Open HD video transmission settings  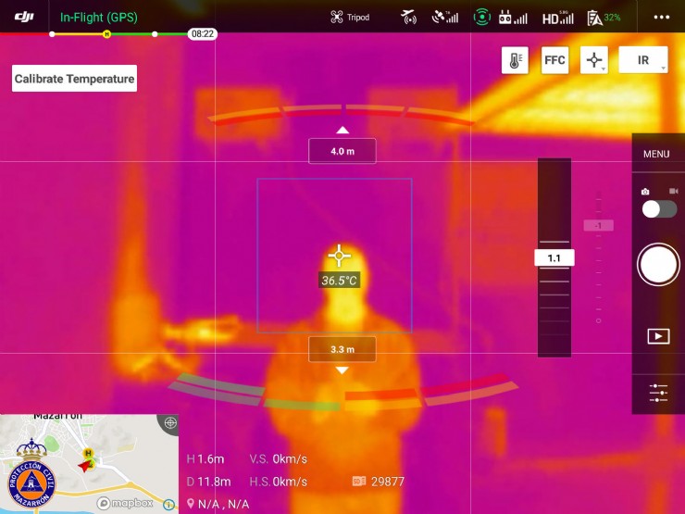coord(557,18)
